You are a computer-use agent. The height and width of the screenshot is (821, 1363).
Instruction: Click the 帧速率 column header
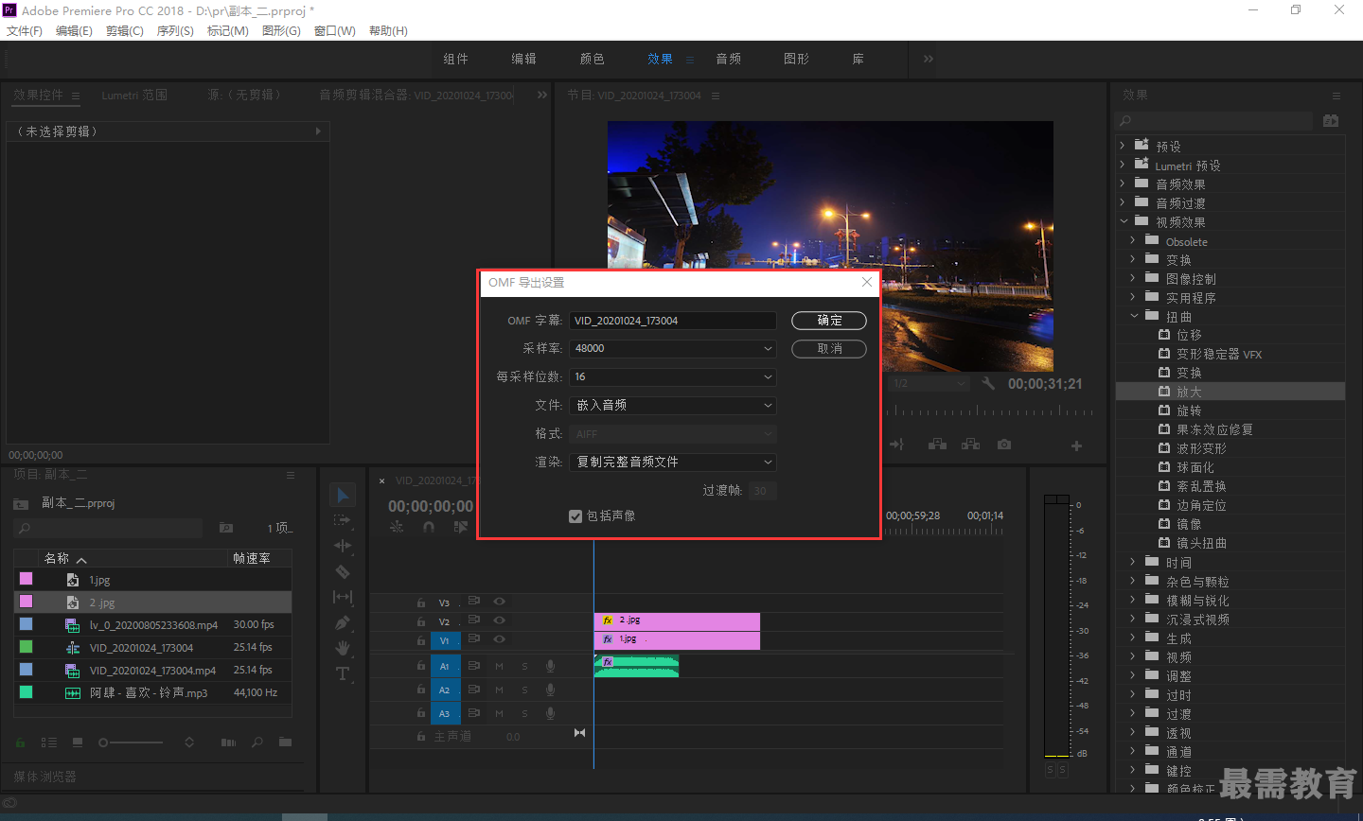[252, 558]
